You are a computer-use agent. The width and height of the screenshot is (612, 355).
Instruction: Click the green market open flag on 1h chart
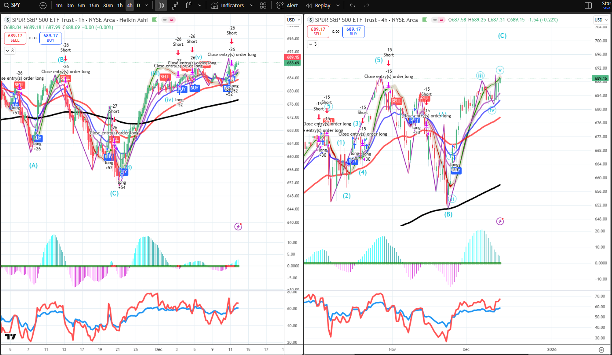[x=154, y=20]
